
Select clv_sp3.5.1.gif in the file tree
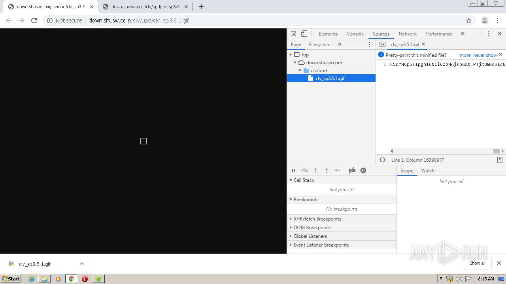(x=331, y=78)
